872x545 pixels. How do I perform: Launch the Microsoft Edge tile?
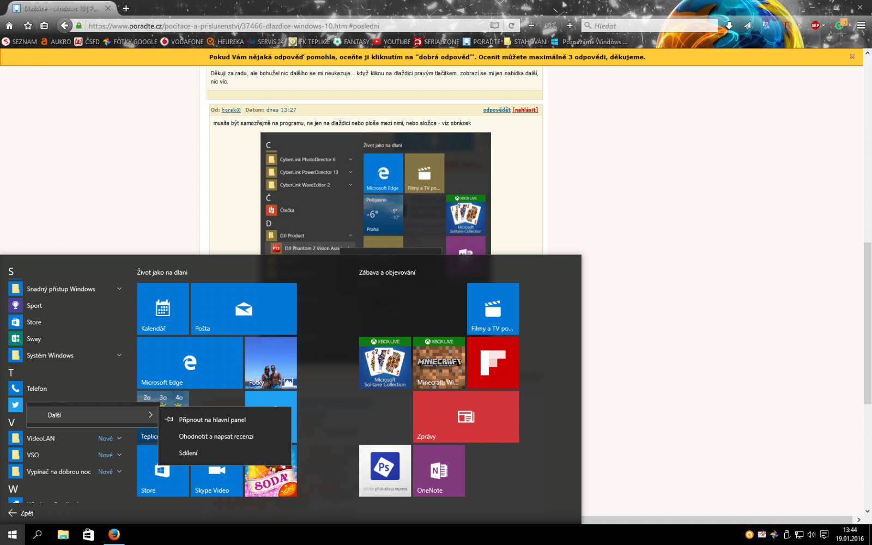point(190,362)
